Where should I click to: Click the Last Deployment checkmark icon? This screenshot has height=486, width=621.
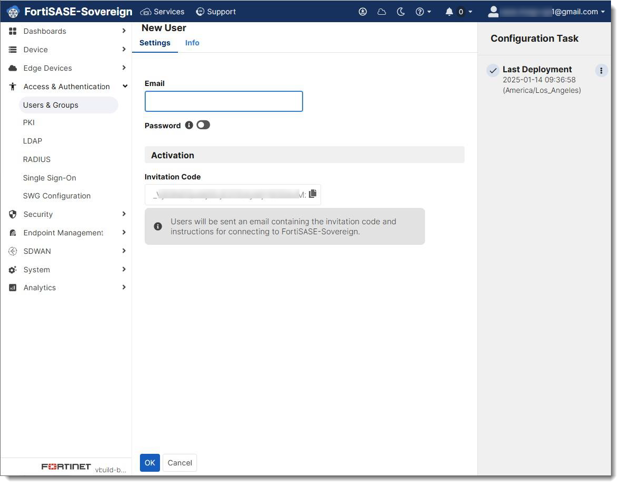pyautogui.click(x=493, y=71)
